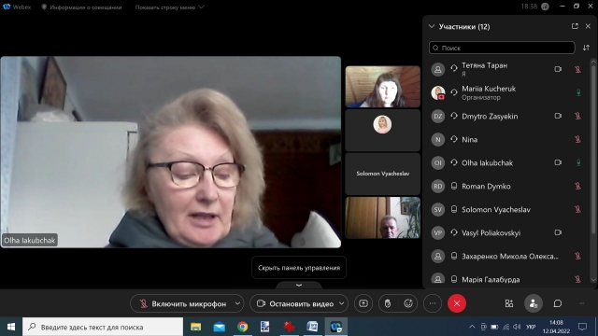Select Solomon Vyacheslav video tile
Viewport: 598px width, 336px height.
(382, 174)
